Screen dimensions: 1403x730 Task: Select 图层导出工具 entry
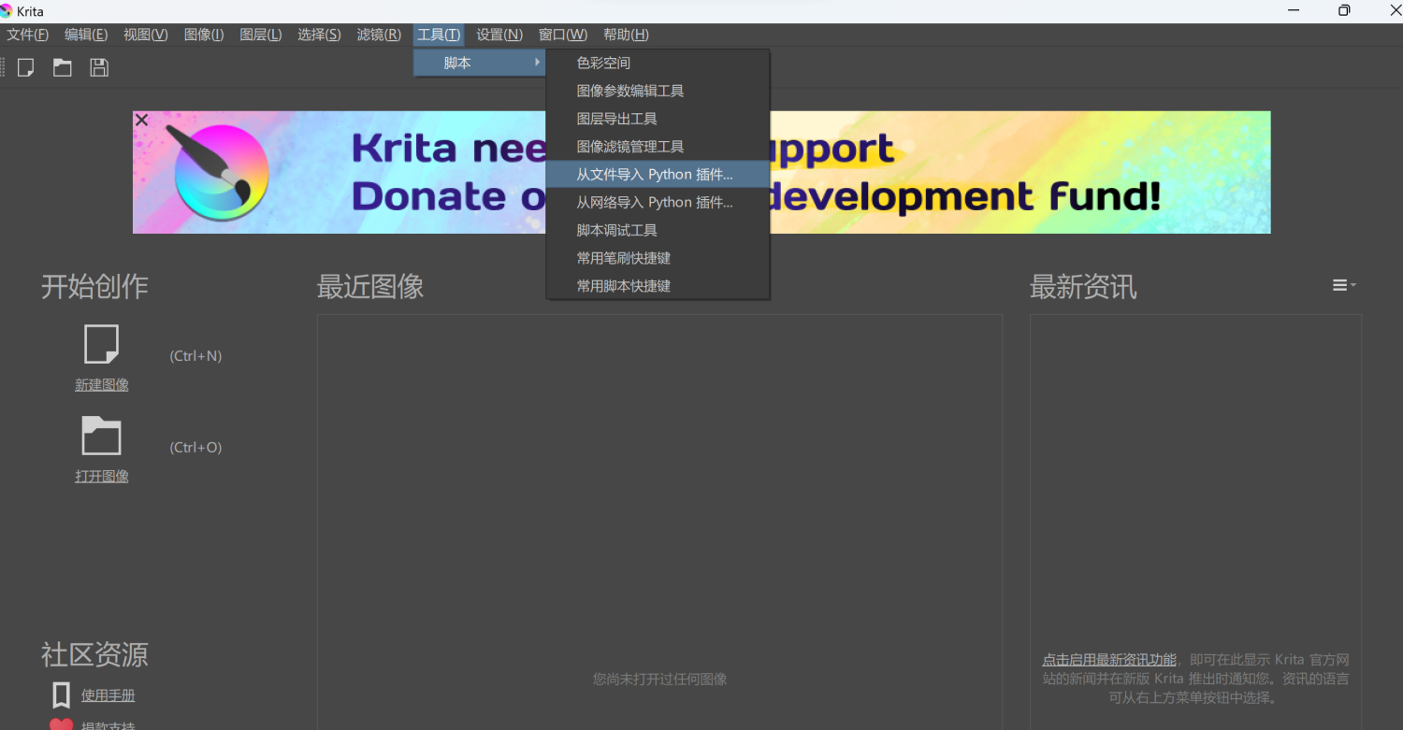pos(658,119)
